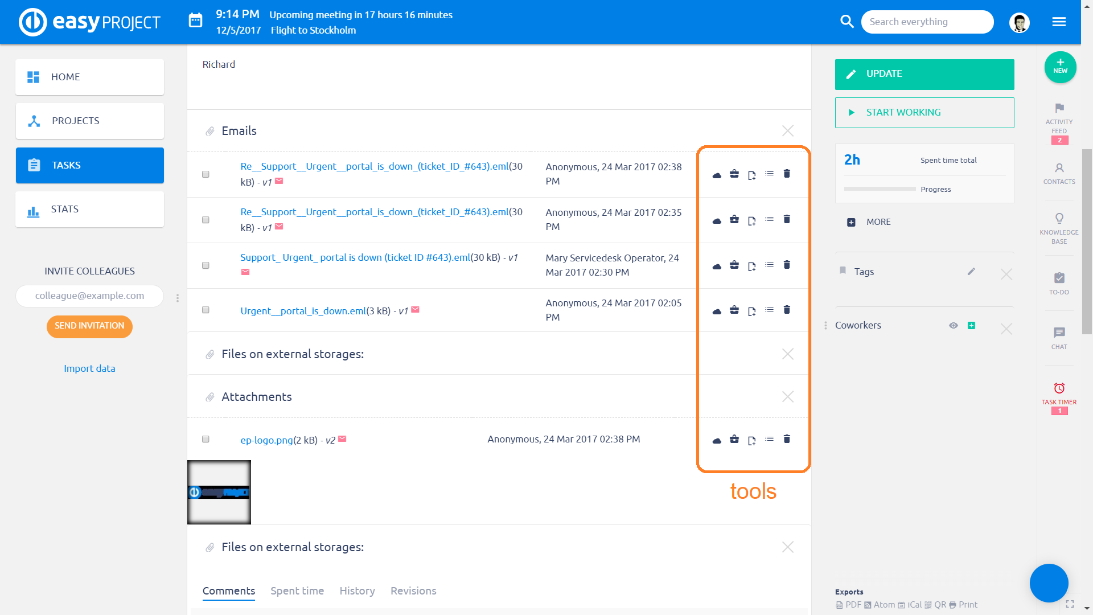Viewport: 1093px width, 615px height.
Task: Open Chat from the right sidebar
Action: 1059,338
